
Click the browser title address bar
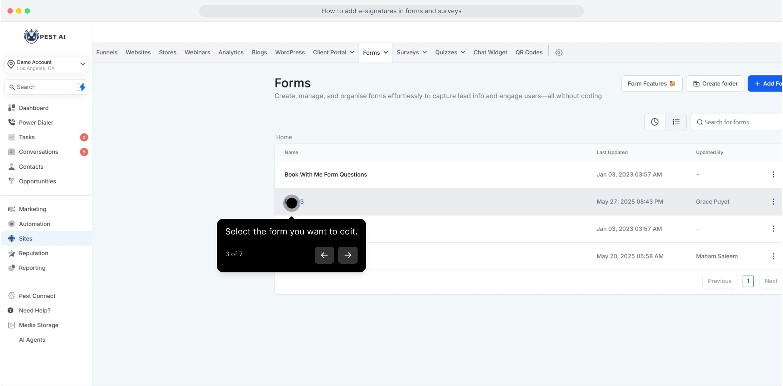click(391, 11)
